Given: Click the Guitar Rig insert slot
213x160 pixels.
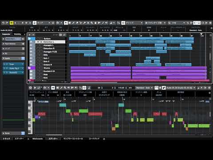Looking at the screenshot, I should point(13,68).
